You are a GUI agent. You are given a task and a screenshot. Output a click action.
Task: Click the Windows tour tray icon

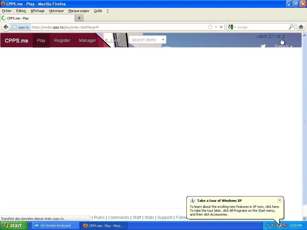pos(279,226)
